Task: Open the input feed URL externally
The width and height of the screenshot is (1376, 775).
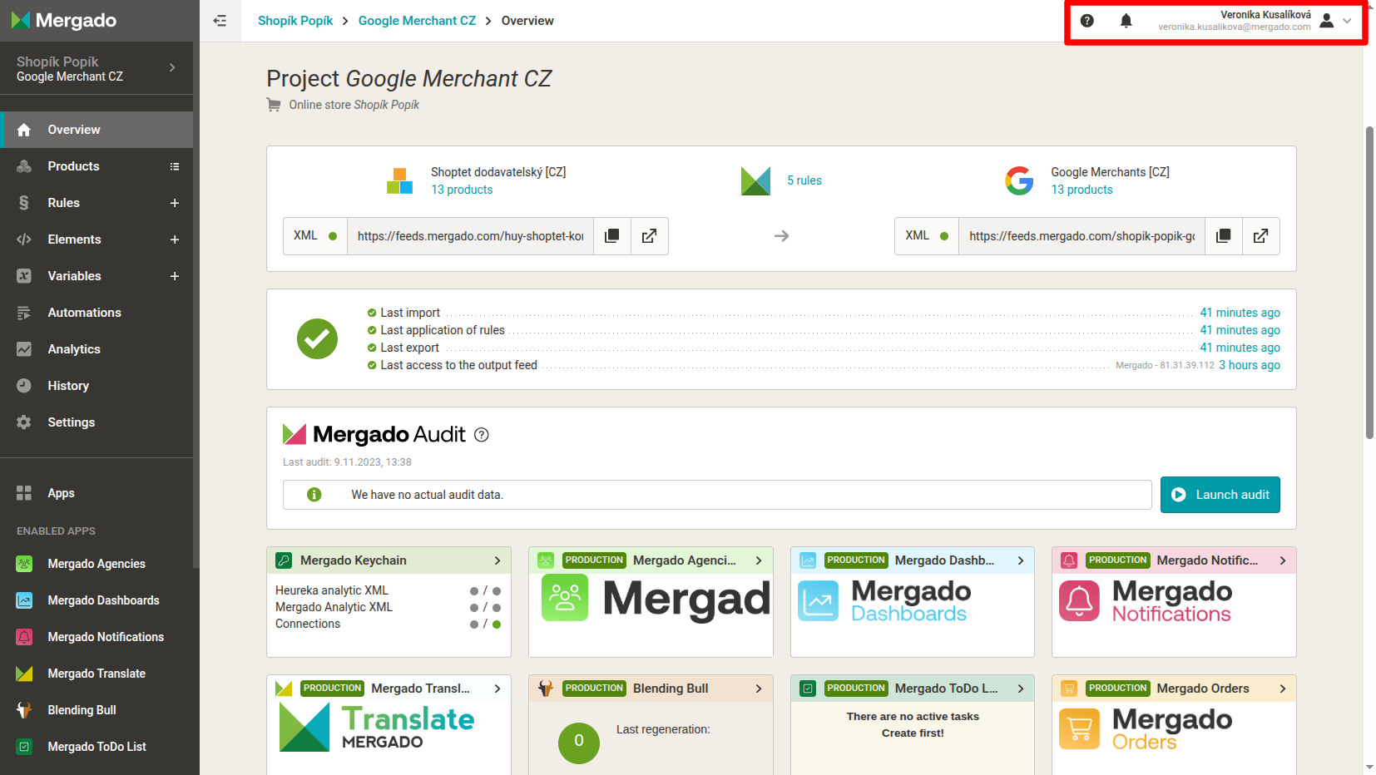Action: click(x=649, y=236)
